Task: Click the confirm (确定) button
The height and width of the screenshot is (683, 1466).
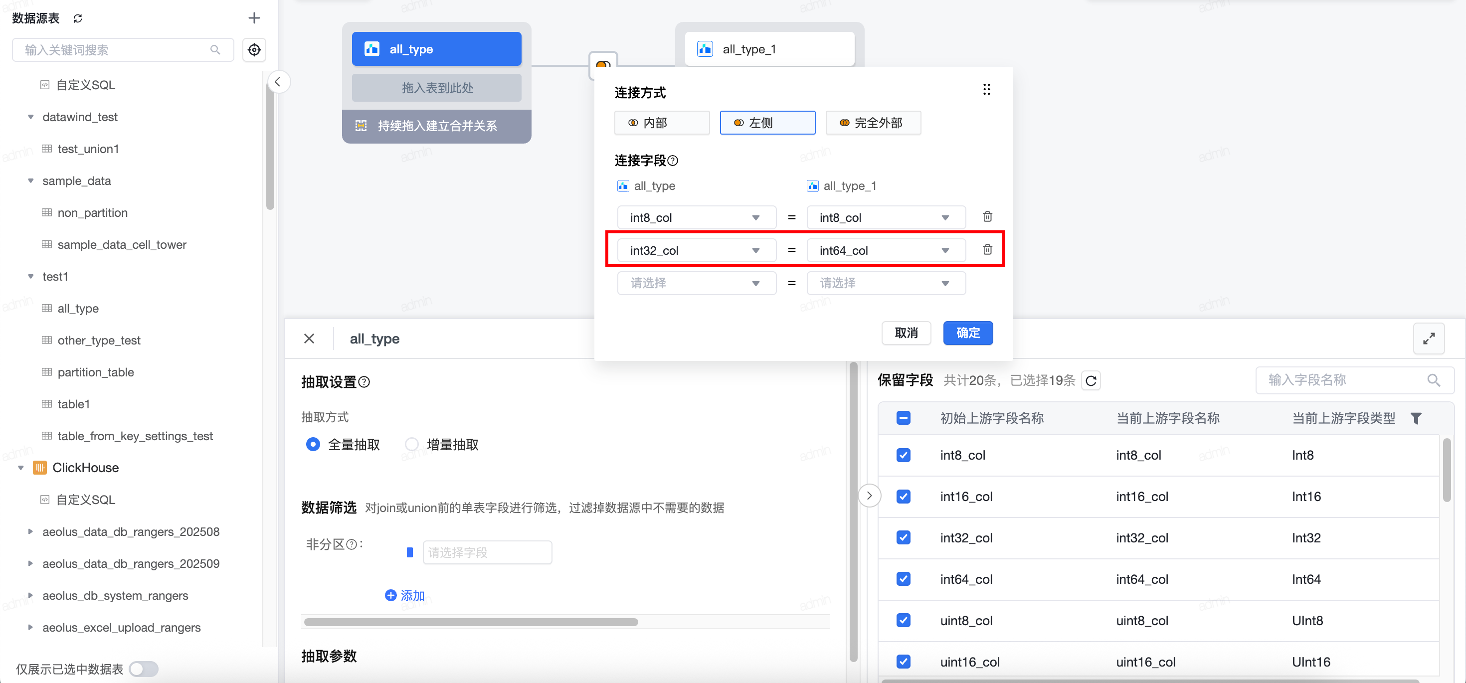Action: click(x=967, y=333)
